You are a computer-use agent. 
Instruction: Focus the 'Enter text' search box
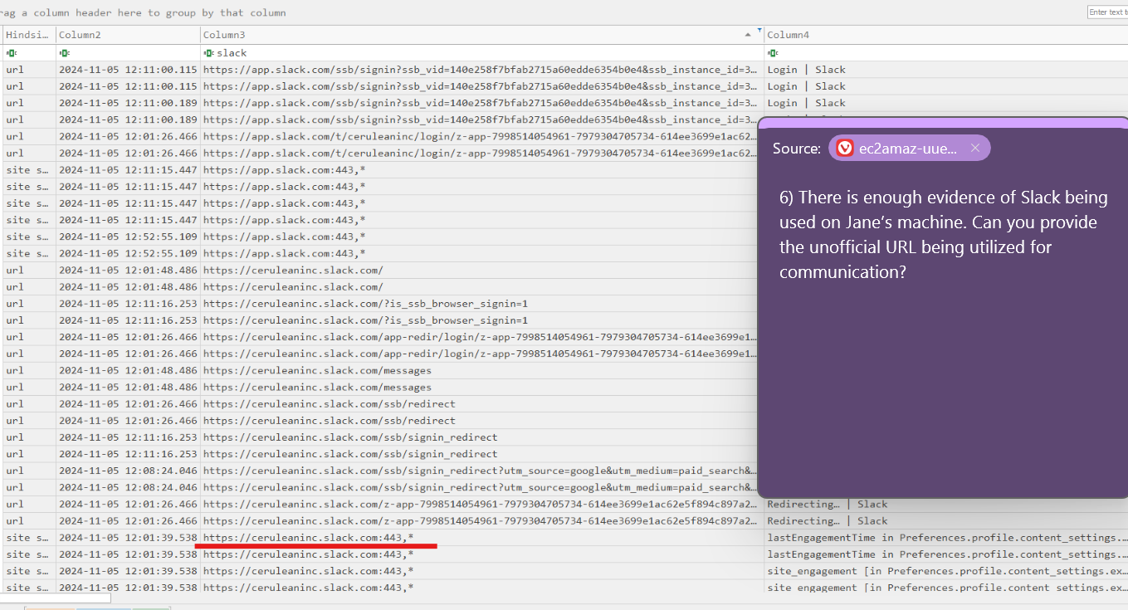1107,12
